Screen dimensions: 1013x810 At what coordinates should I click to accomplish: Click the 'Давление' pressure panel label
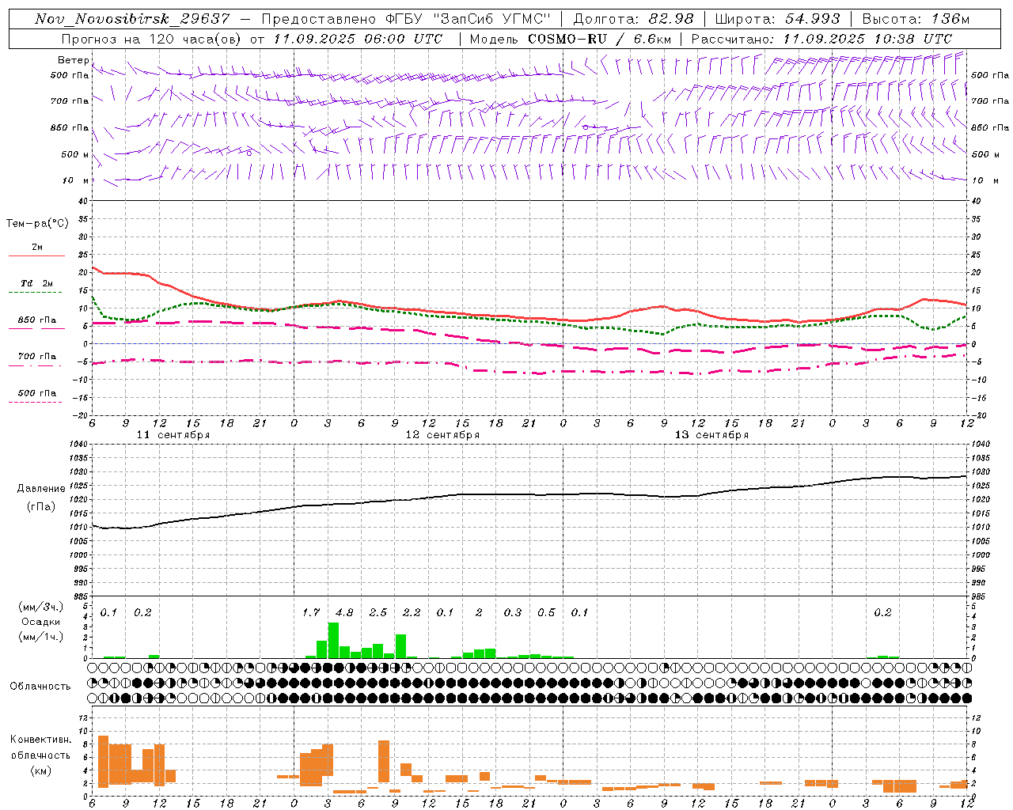point(41,489)
